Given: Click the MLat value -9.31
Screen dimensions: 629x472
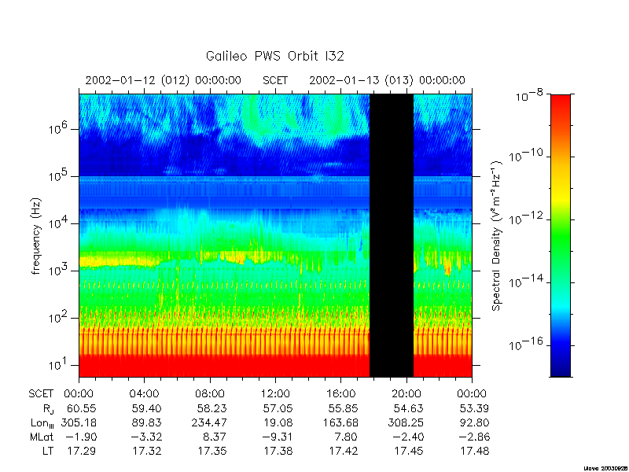Looking at the screenshot, I should tap(276, 437).
